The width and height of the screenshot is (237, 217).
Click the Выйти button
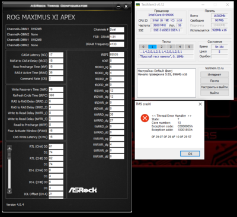214,93
